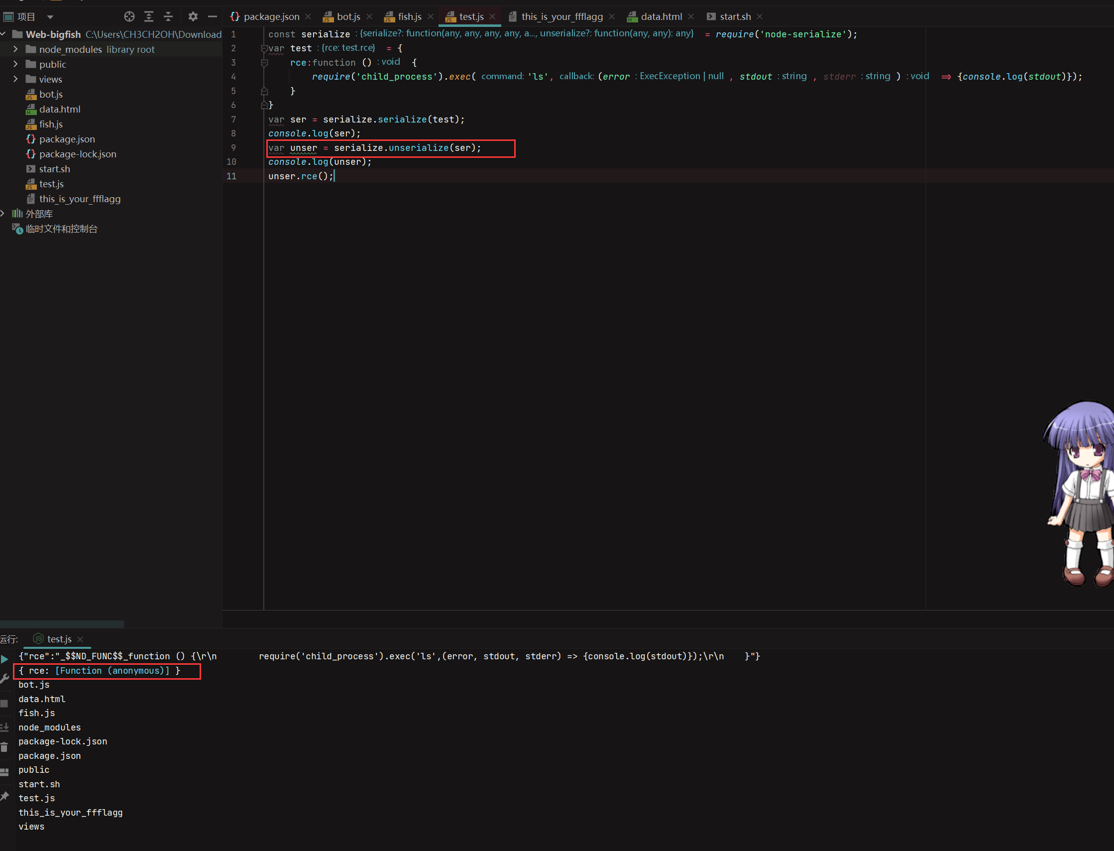Viewport: 1114px width, 851px height.
Task: Select test.js in project tree
Action: coord(51,184)
